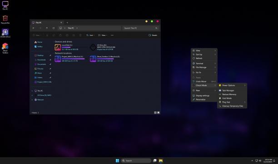This screenshot has width=278, height=164.
Task: Go up one folder level
Action: pyautogui.click(x=47, y=28)
